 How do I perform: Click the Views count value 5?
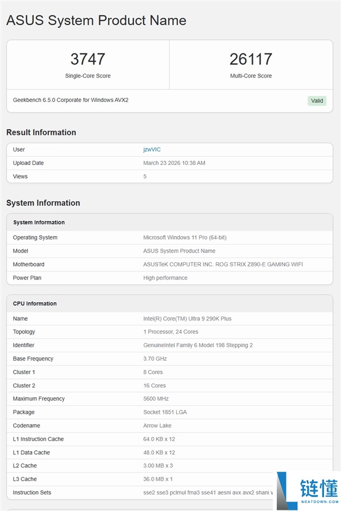tap(145, 176)
